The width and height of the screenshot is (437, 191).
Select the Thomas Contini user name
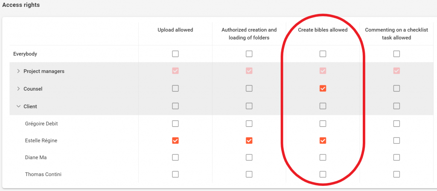point(43,174)
